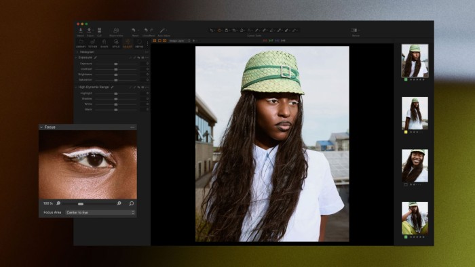This screenshot has height=267, width=475.
Task: Open Histogram panel three-dots menu
Action: [x=147, y=52]
